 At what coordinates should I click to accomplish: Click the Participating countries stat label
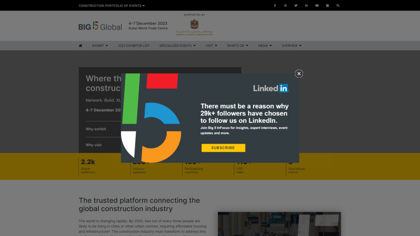point(194,170)
